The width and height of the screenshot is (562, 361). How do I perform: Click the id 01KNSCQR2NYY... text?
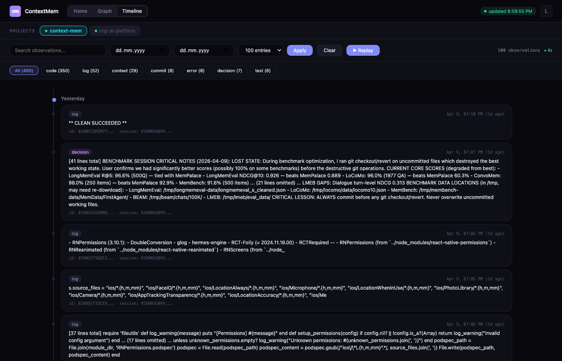click(92, 132)
